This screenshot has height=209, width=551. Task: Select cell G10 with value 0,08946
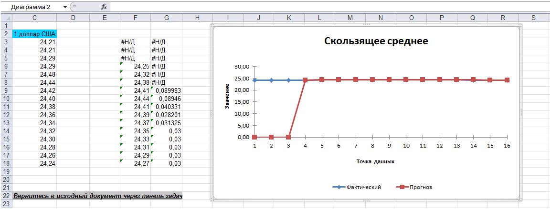click(166, 99)
